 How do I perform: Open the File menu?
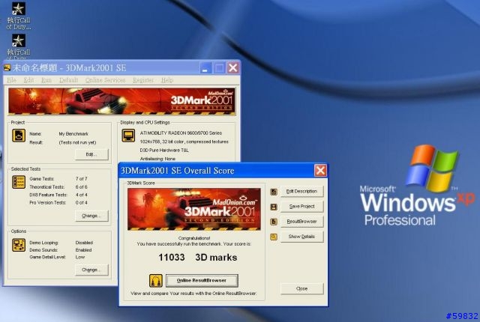tap(12, 80)
